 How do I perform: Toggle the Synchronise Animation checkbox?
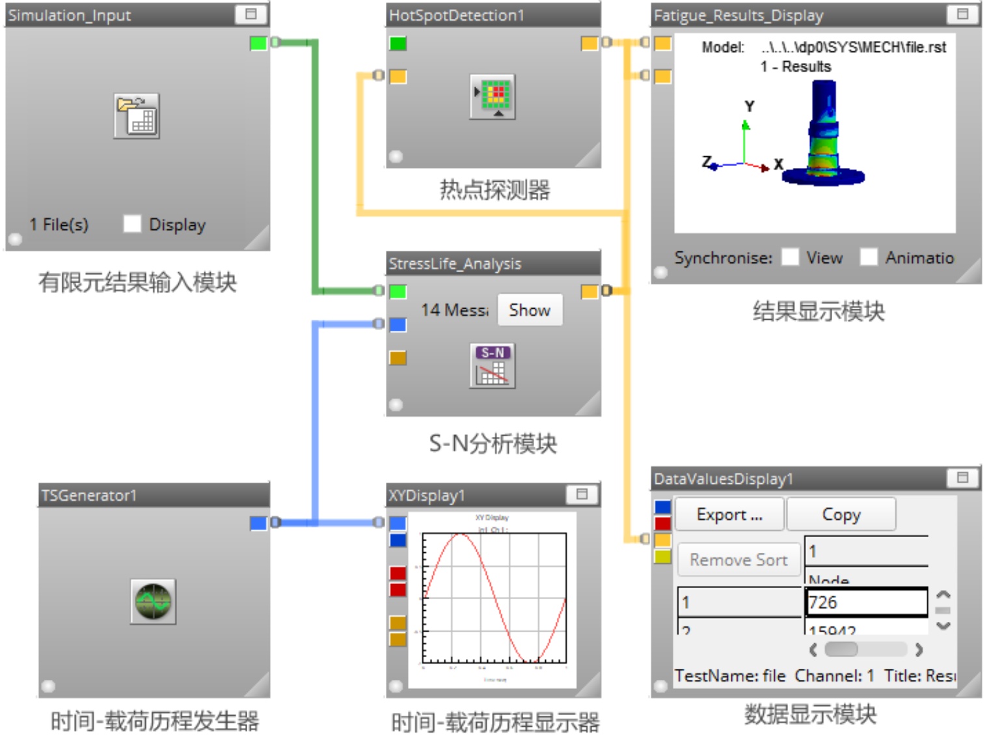pyautogui.click(x=869, y=257)
